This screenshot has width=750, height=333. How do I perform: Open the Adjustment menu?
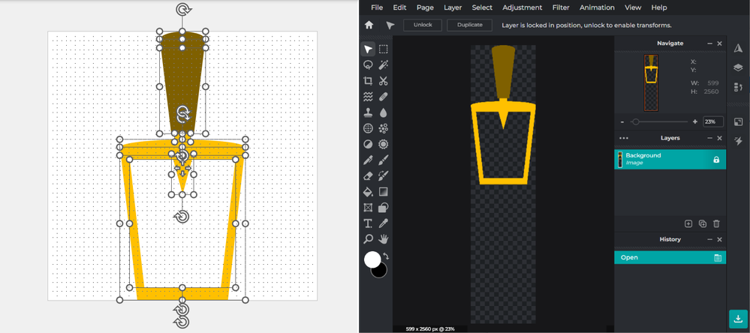pyautogui.click(x=522, y=7)
